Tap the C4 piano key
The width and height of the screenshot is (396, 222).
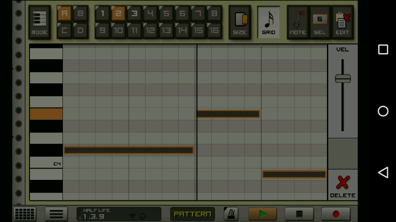[46, 162]
